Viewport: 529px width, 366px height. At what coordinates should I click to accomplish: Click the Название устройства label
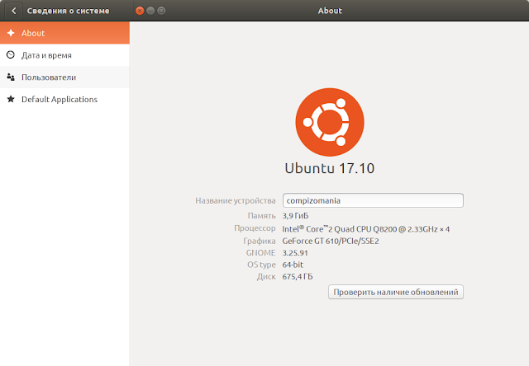coord(236,200)
